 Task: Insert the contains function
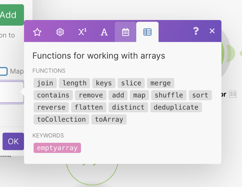point(53,95)
